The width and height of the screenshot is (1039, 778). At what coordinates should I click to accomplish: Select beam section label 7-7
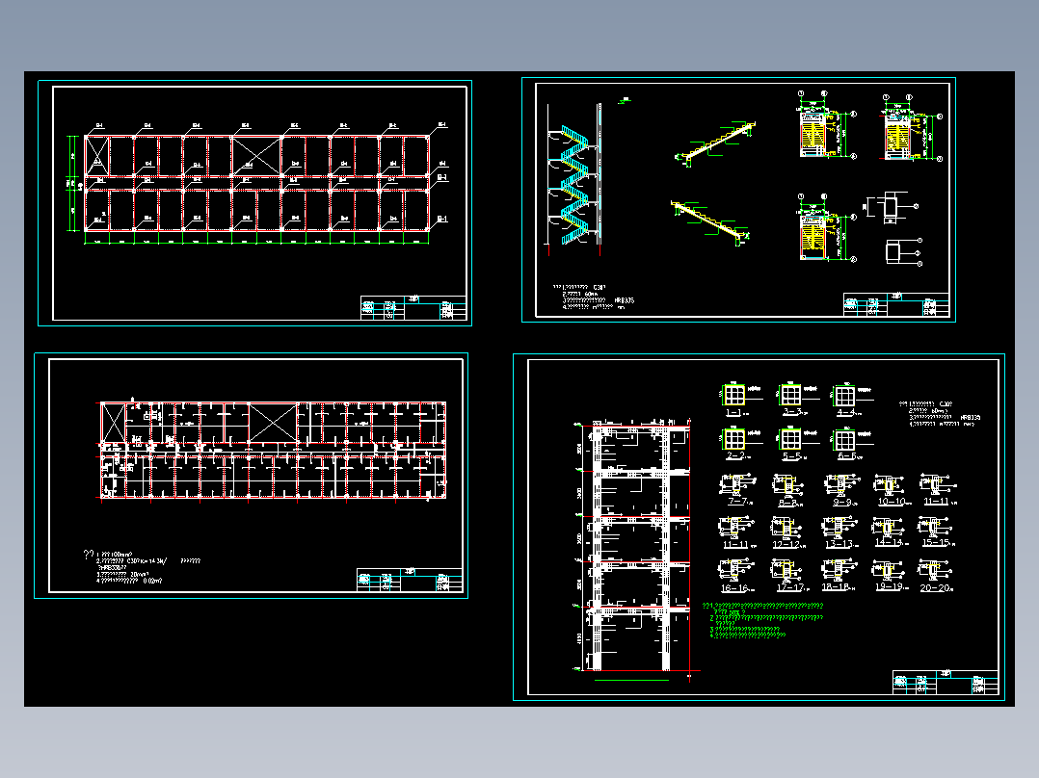point(738,502)
